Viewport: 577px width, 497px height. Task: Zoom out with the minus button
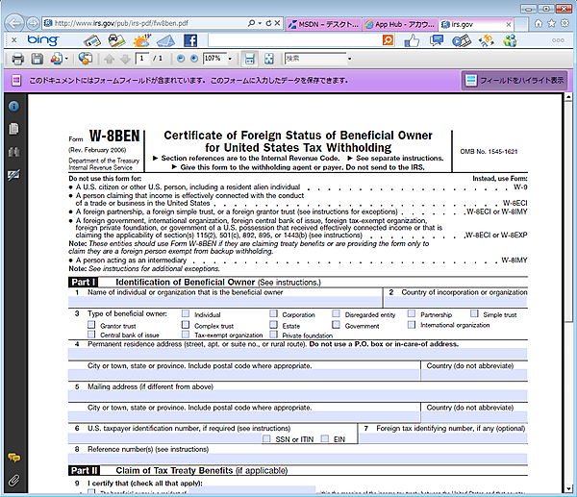point(181,59)
